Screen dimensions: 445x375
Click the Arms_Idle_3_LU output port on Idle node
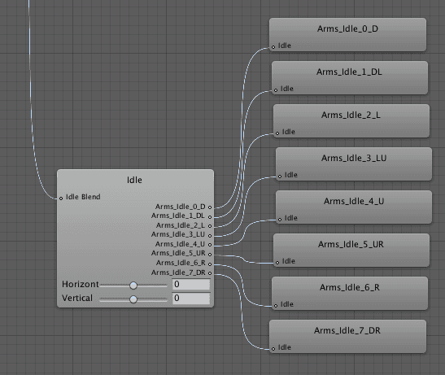210,235
